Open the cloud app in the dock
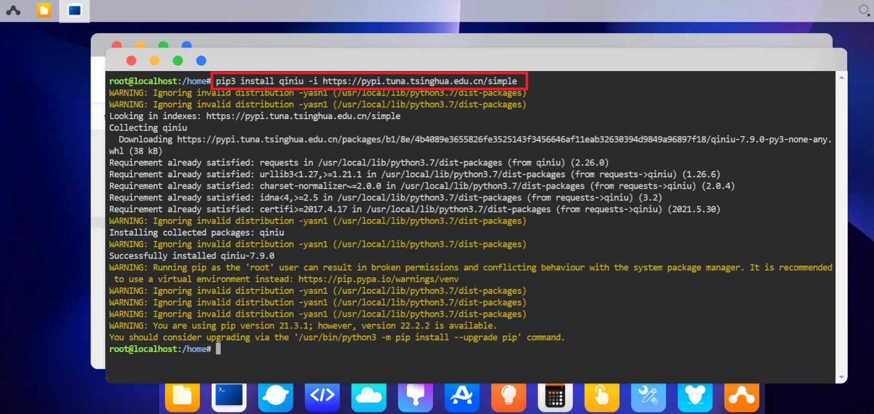The image size is (874, 414). (369, 397)
